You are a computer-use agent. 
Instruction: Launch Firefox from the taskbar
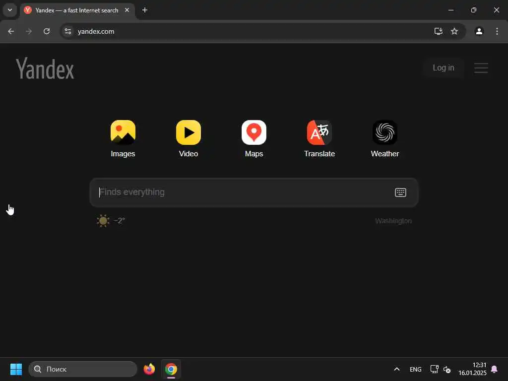pyautogui.click(x=149, y=369)
